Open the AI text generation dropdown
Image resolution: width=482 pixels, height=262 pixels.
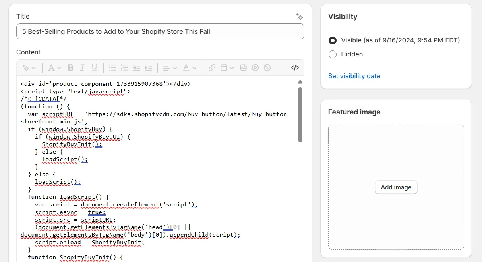[29, 68]
